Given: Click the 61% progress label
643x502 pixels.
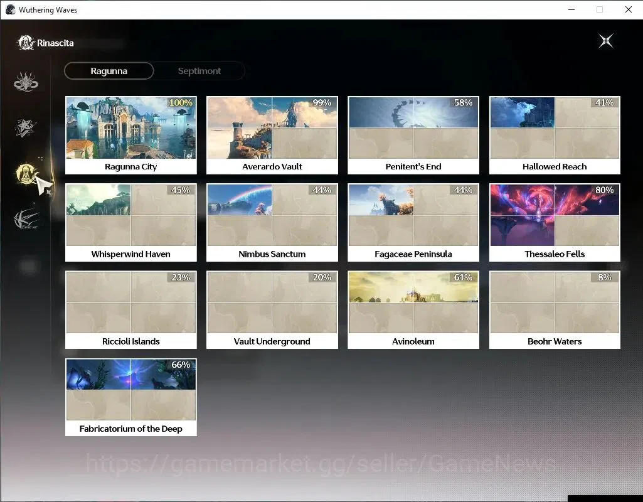Looking at the screenshot, I should [464, 277].
